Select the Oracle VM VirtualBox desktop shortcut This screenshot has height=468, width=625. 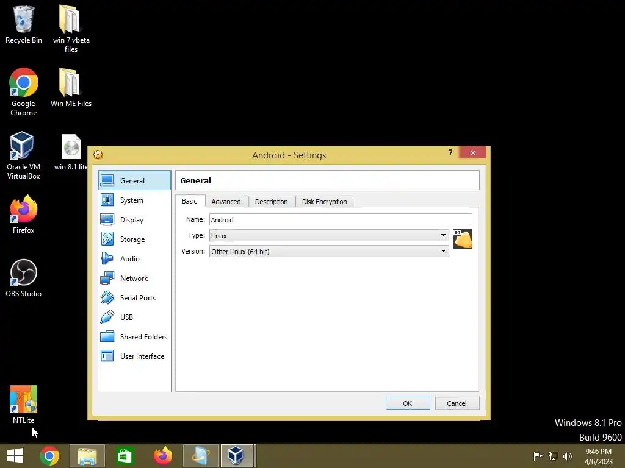(24, 155)
